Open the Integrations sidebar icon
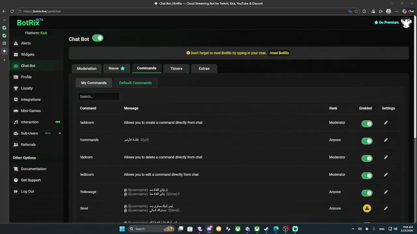The height and width of the screenshot is (234, 417). pyautogui.click(x=16, y=99)
